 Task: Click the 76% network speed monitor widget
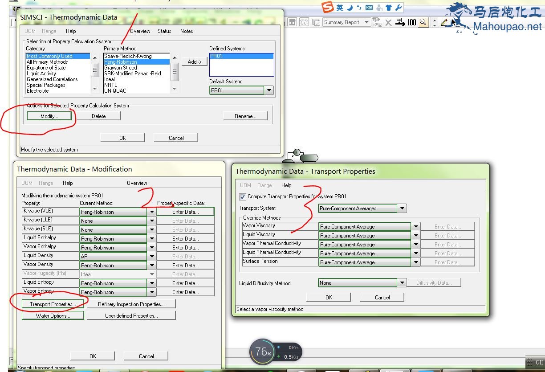tap(276, 352)
